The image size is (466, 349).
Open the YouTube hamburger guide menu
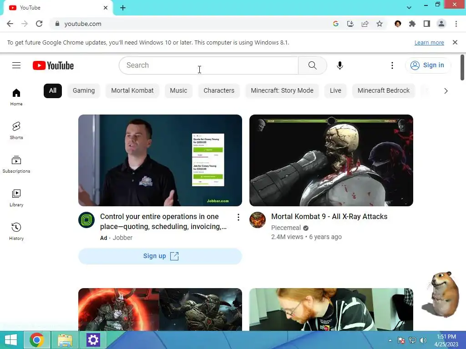point(16,65)
